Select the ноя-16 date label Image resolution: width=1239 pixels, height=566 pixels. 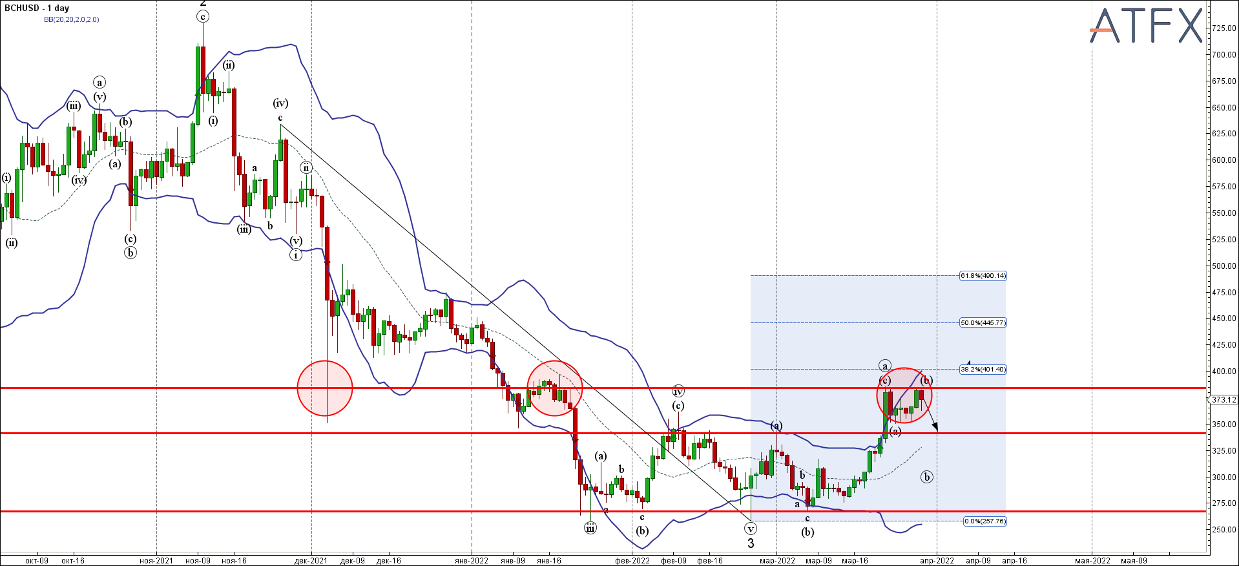pos(234,560)
